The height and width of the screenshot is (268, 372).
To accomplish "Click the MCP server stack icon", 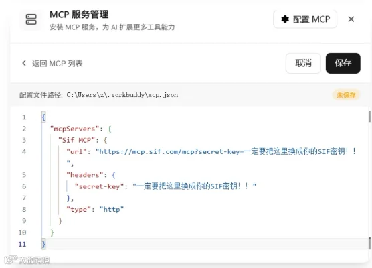I will [31, 19].
